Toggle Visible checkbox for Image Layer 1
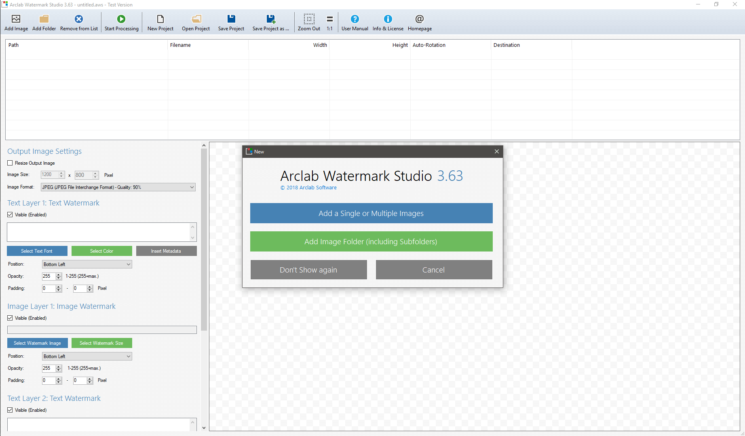This screenshot has height=436, width=745. coord(10,318)
